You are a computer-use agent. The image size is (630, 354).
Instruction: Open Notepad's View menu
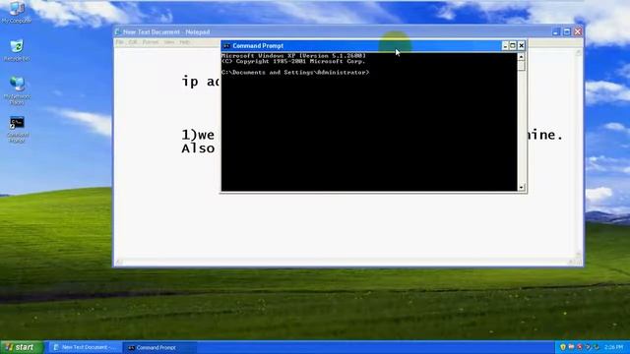pos(168,42)
